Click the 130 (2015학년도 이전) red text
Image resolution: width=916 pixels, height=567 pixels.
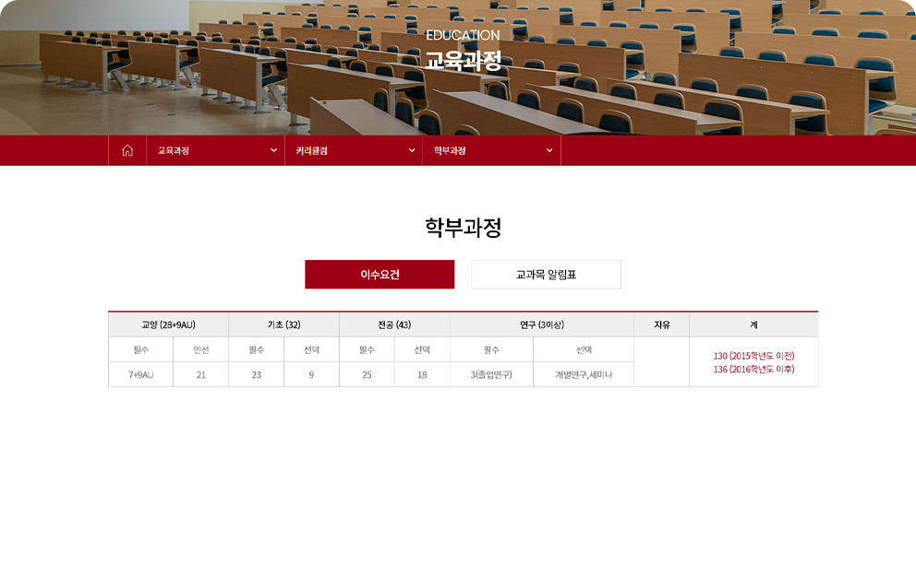click(x=753, y=356)
